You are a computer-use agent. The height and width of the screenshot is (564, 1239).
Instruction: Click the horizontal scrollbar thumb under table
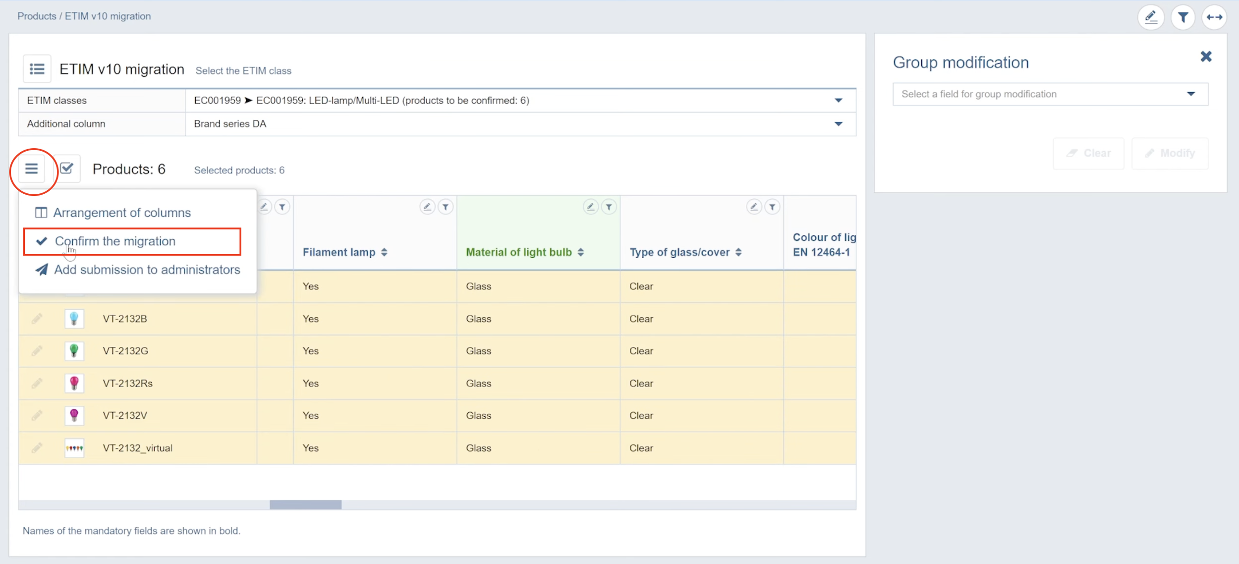coord(305,505)
